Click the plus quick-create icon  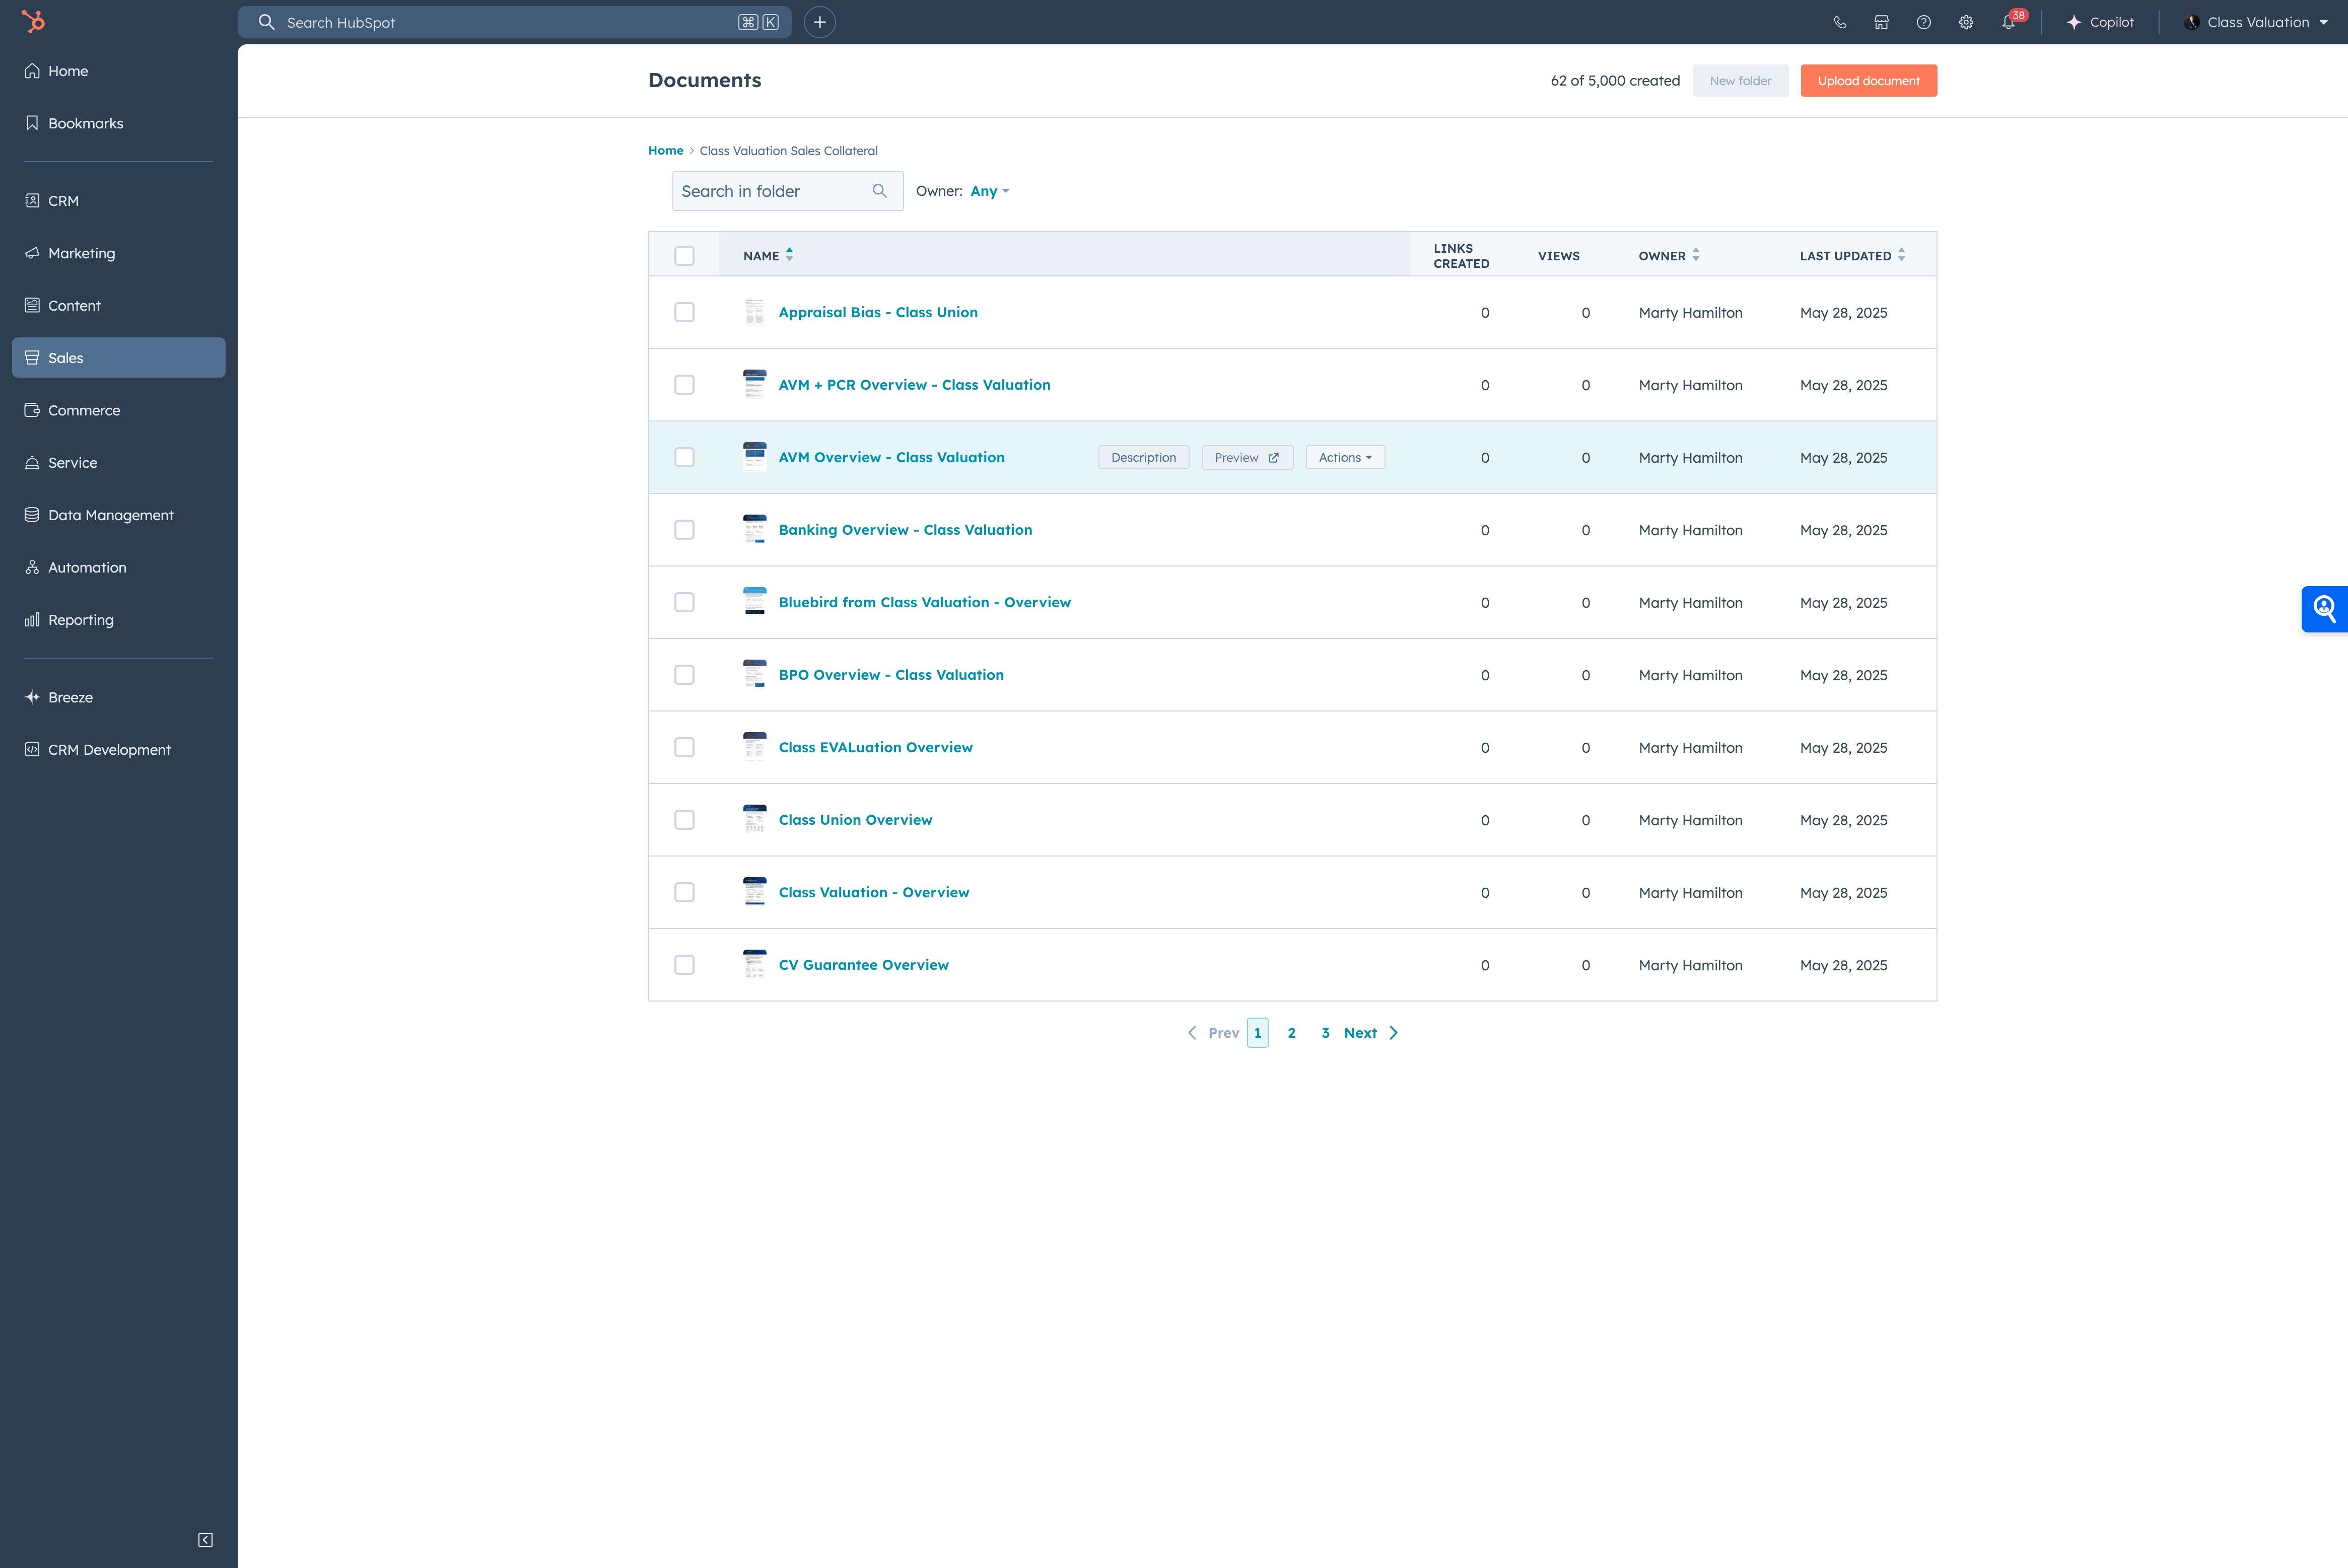tap(819, 22)
